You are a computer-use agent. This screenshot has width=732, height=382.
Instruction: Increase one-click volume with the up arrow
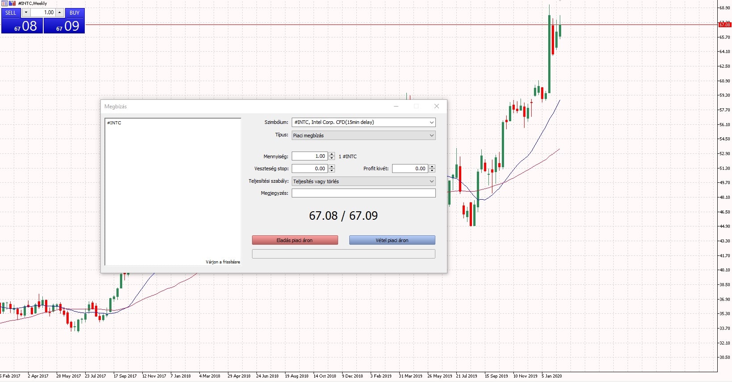(x=59, y=13)
